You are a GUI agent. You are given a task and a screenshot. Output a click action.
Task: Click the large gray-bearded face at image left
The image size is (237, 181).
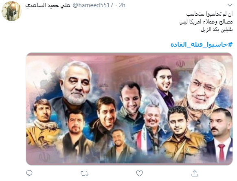[76, 84]
